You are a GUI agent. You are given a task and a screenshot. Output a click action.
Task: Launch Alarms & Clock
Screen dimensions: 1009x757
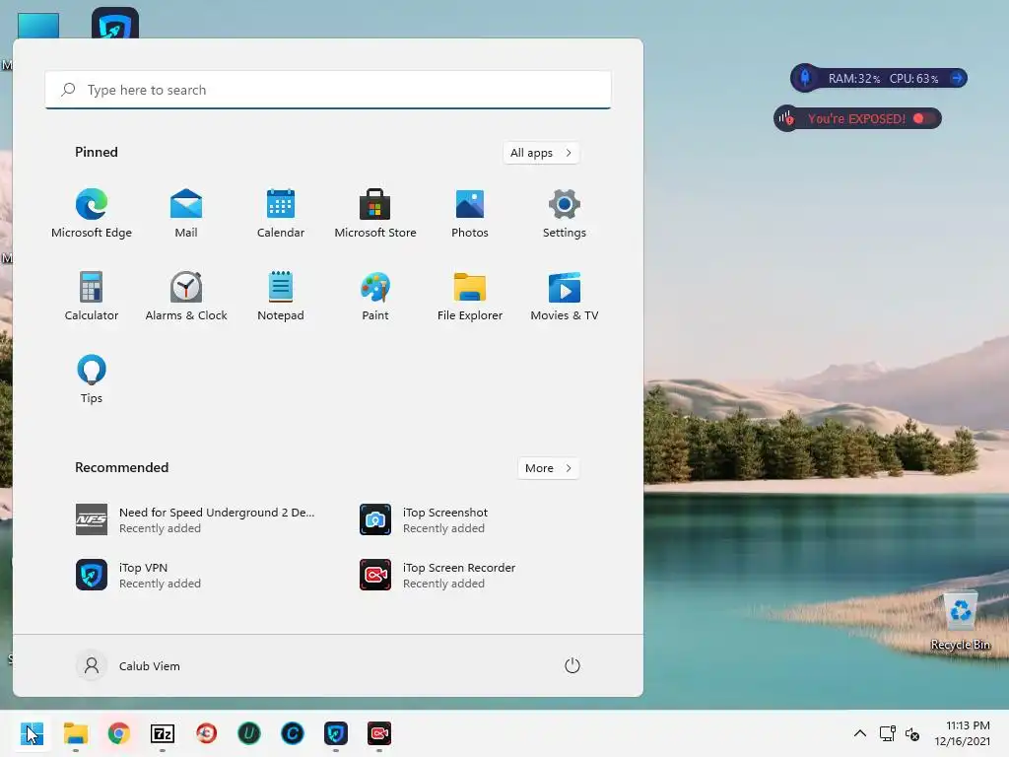point(186,296)
